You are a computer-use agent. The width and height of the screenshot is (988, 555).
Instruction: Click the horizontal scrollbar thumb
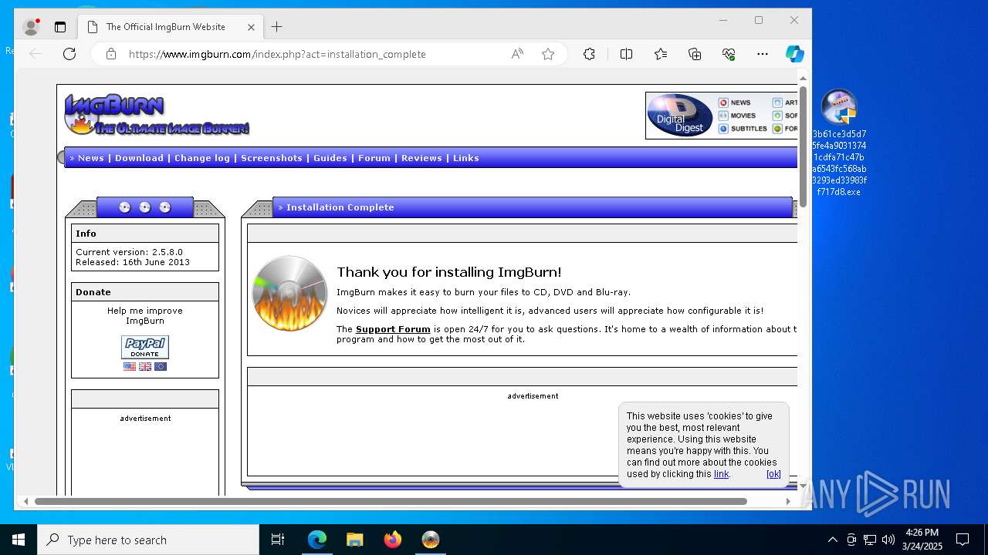click(391, 501)
